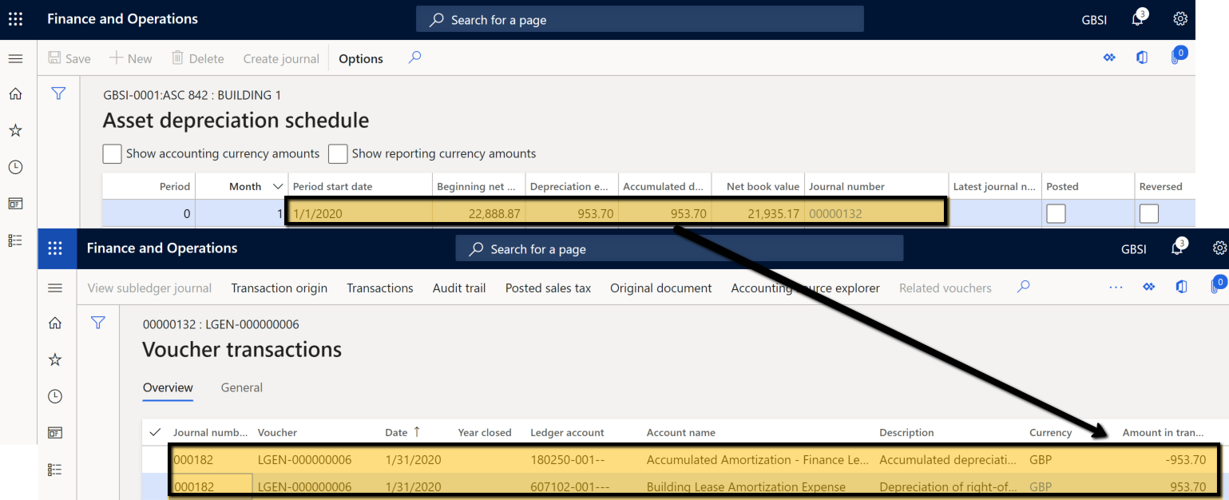The height and width of the screenshot is (500, 1229).
Task: Open the app launcher waffle icon
Action: [x=15, y=18]
